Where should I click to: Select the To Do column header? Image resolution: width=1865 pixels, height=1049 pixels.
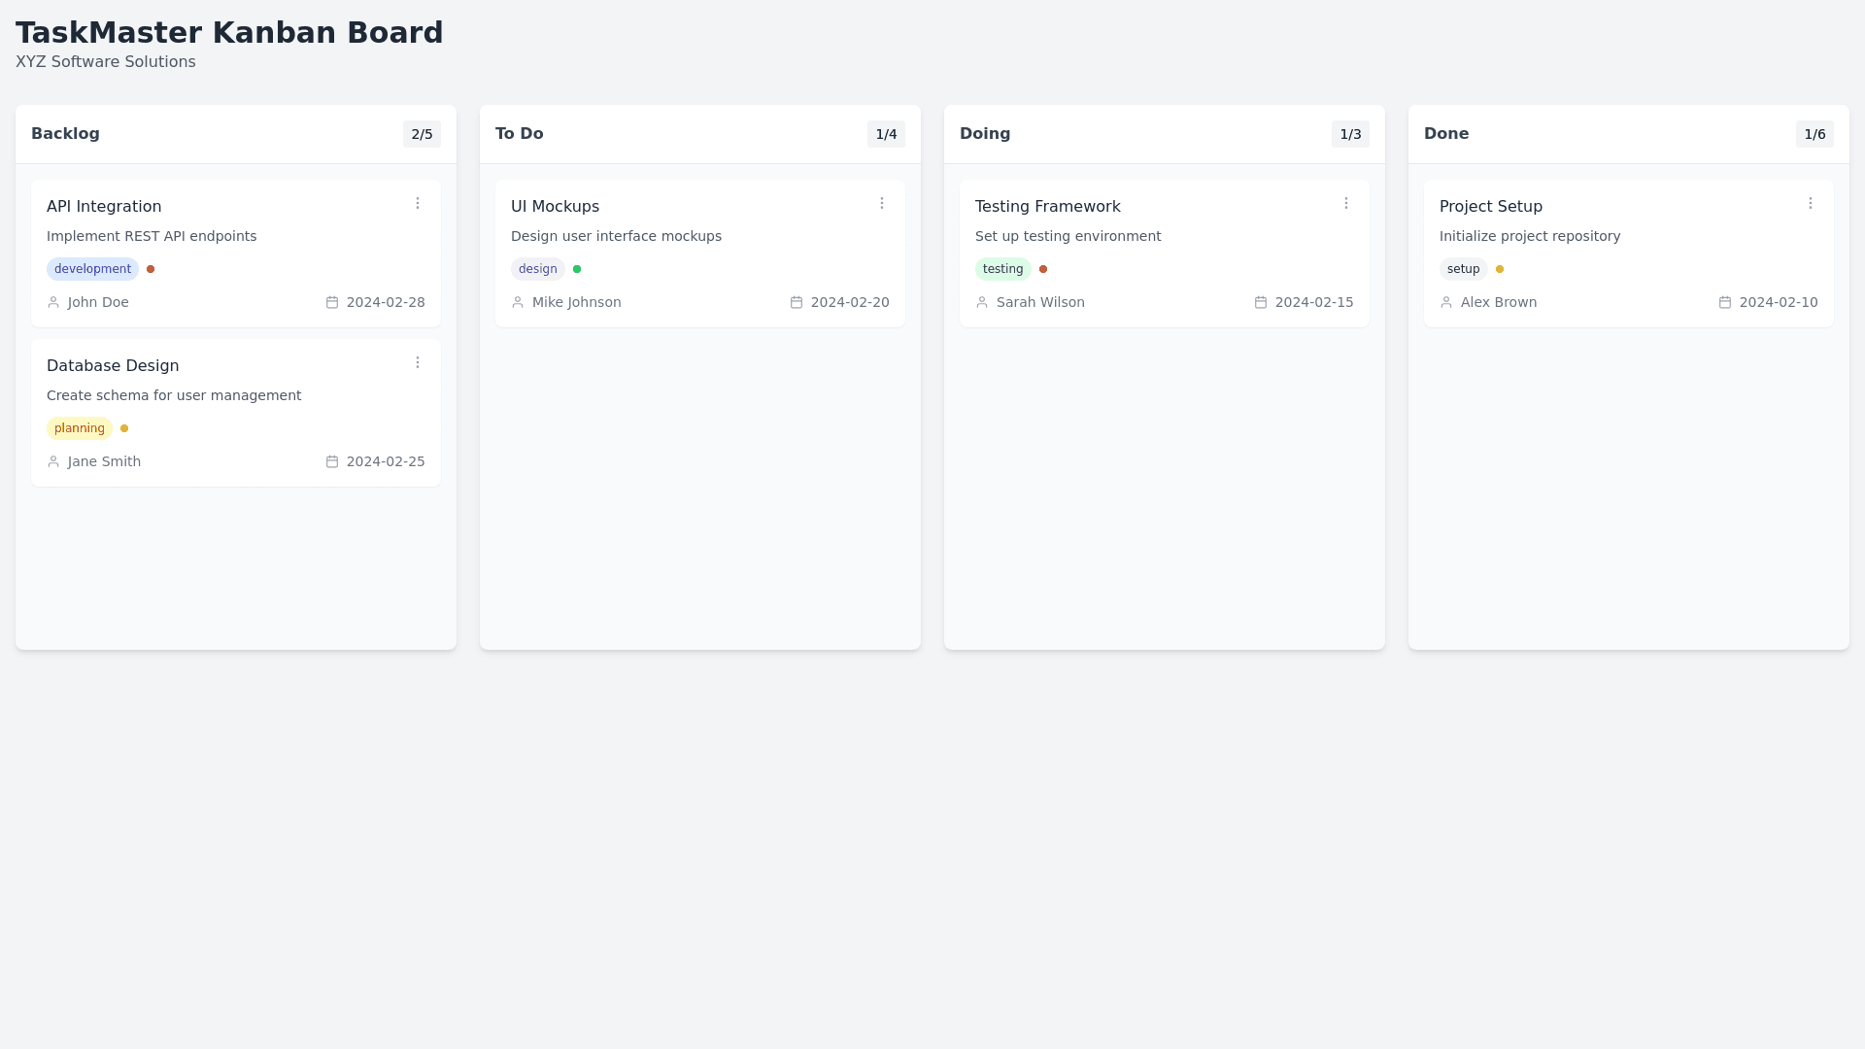coord(520,134)
